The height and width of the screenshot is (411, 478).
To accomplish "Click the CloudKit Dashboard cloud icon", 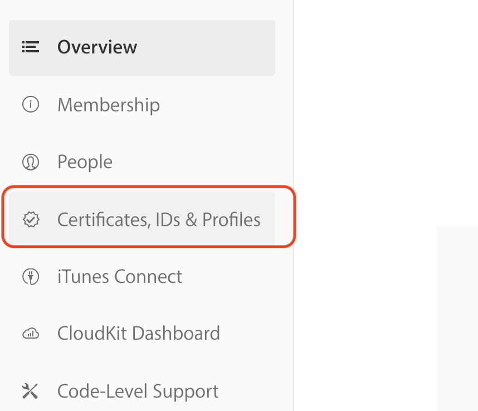I will pyautogui.click(x=31, y=333).
